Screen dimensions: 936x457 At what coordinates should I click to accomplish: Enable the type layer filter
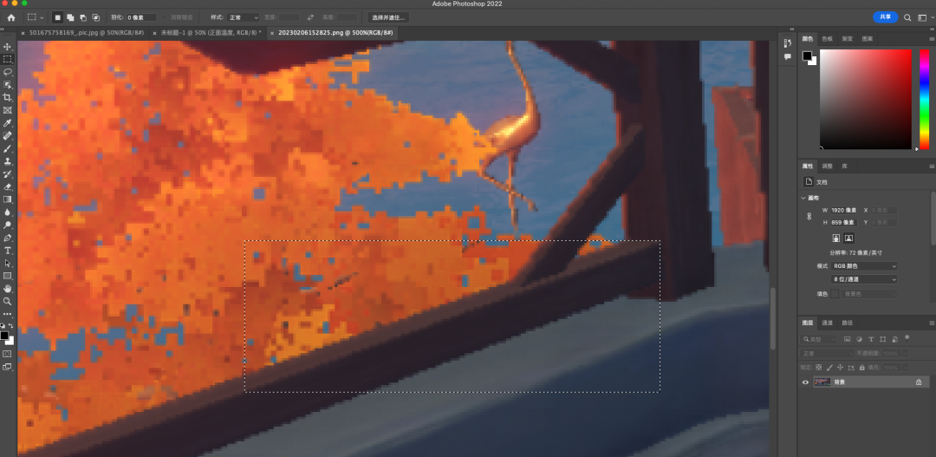click(871, 339)
